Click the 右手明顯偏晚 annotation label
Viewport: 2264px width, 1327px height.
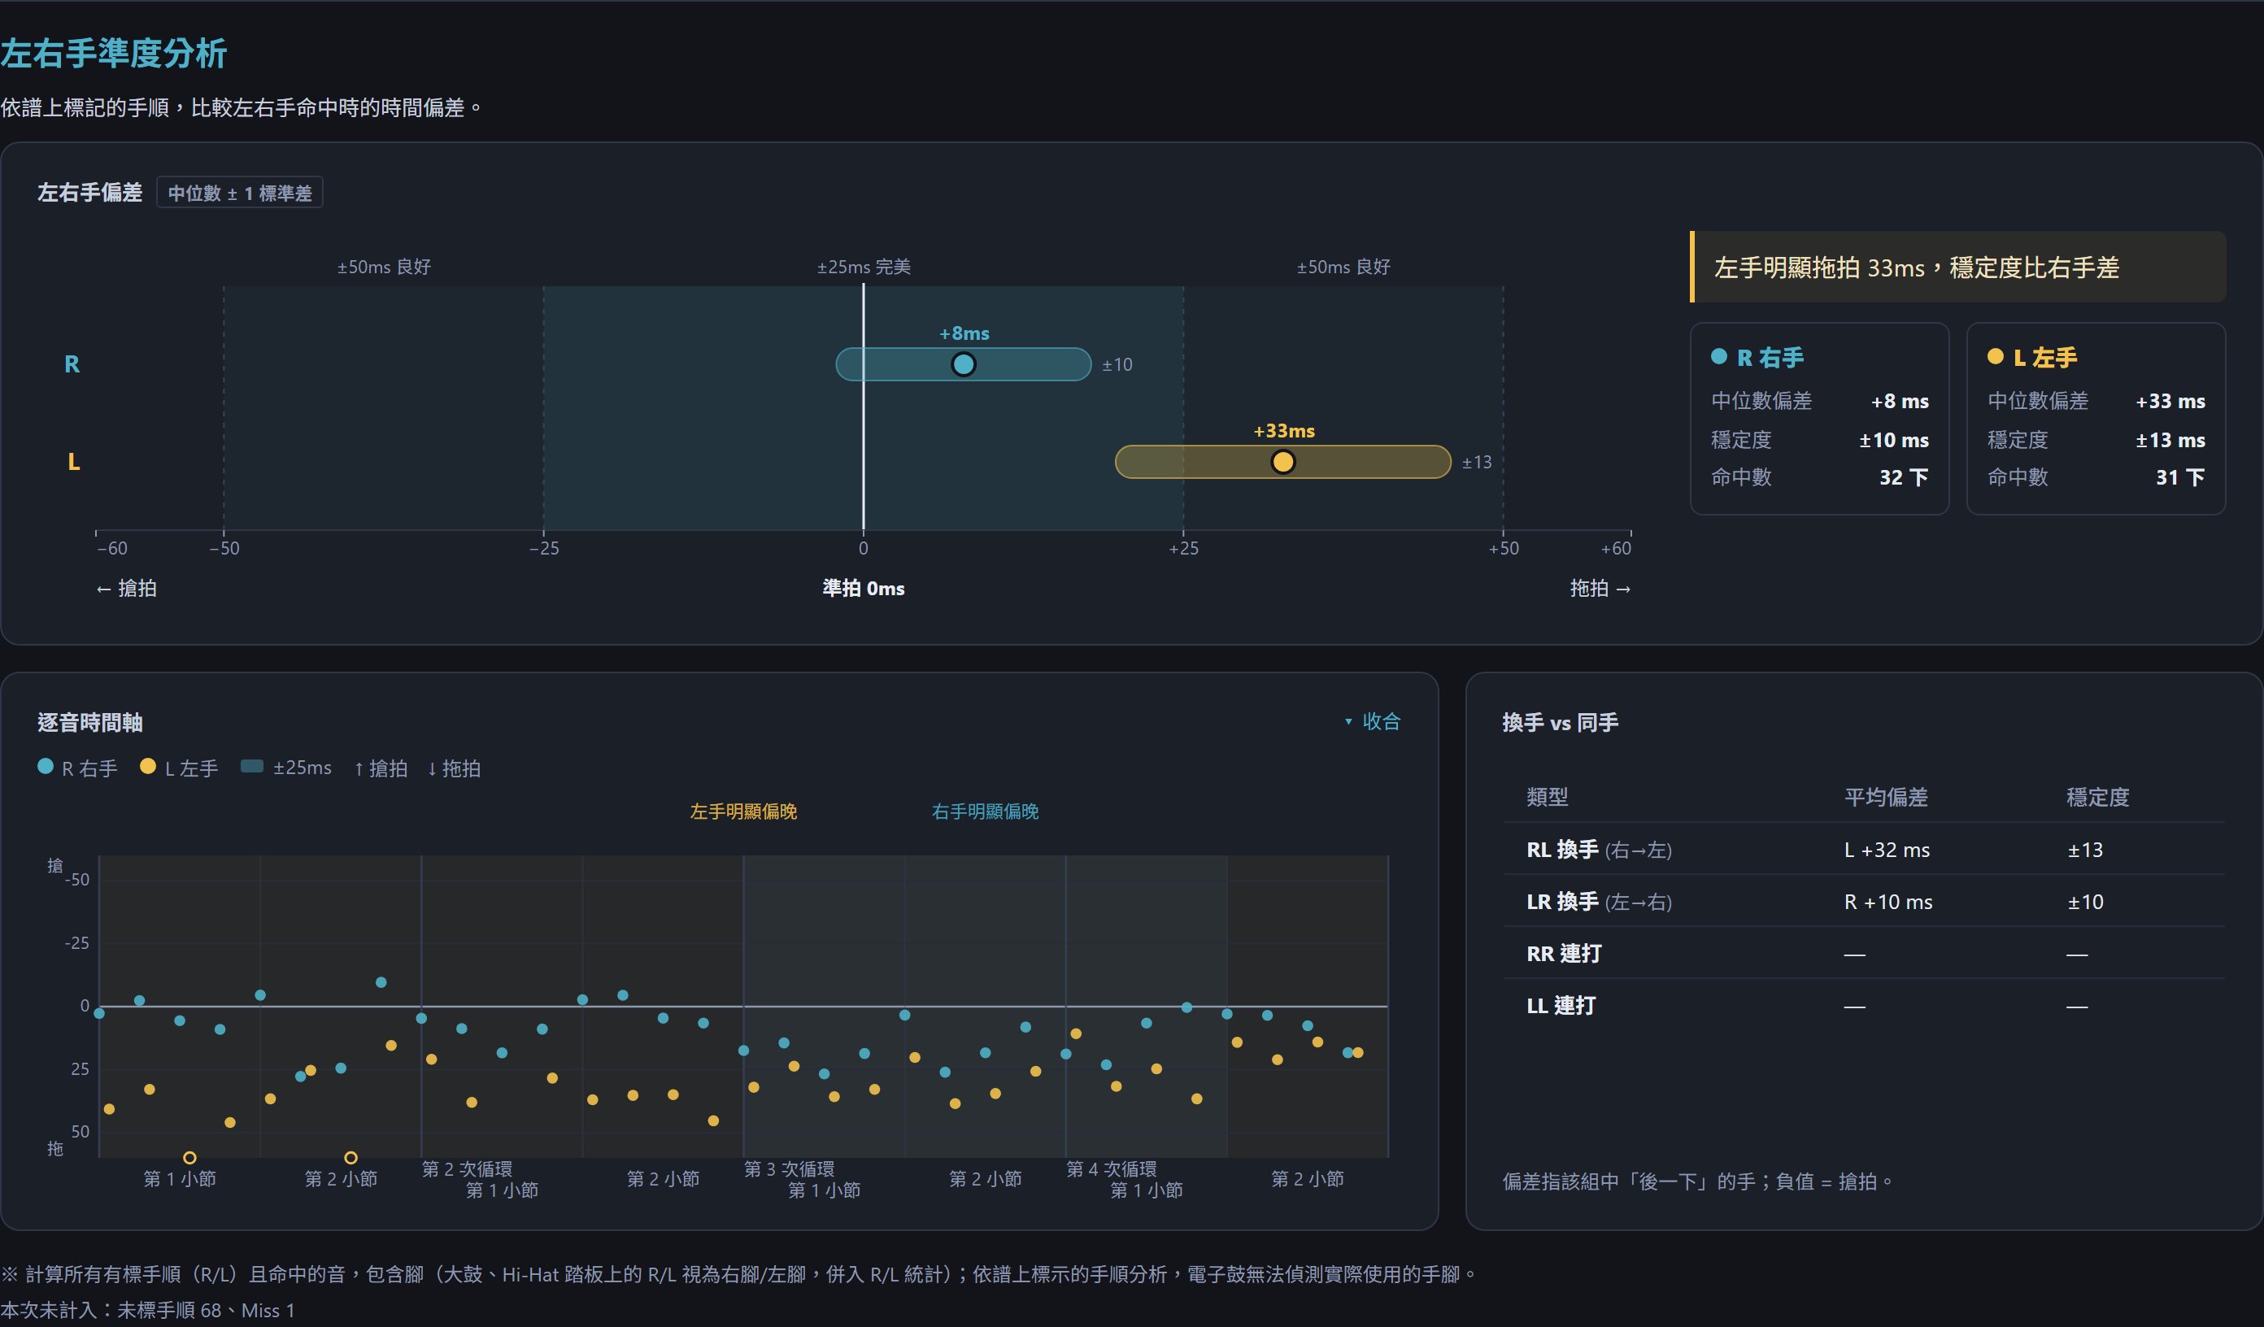point(985,811)
